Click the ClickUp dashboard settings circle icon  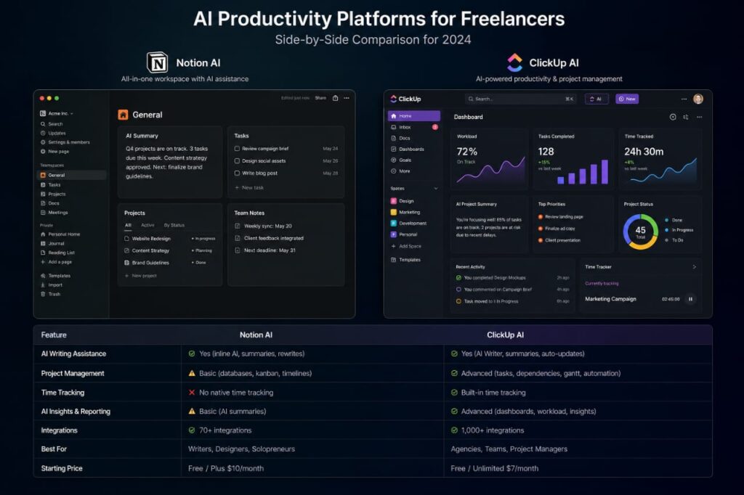[673, 117]
